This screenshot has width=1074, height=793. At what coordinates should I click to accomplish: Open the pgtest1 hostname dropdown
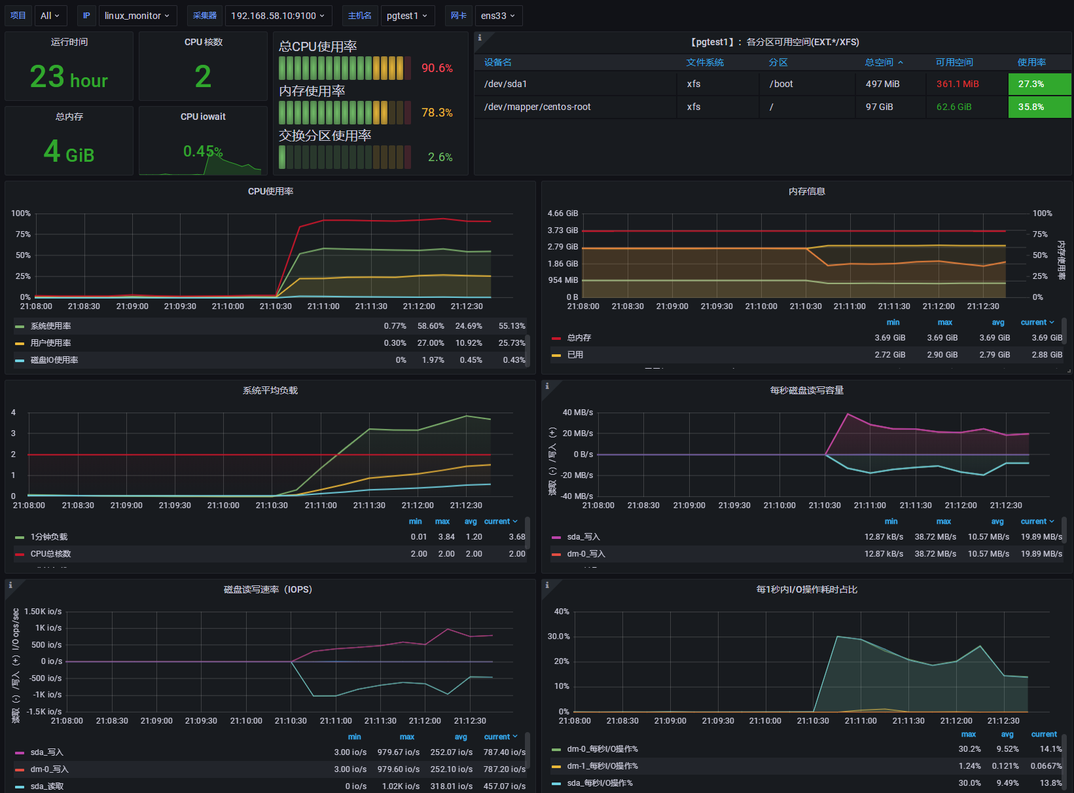click(x=408, y=15)
